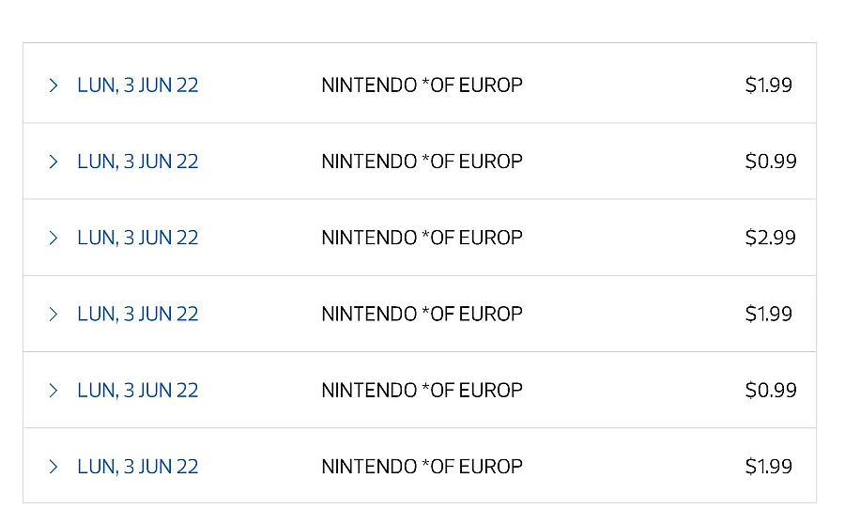Click the $0.99 amount in the fifth row
This screenshot has height=524, width=845.
[770, 390]
